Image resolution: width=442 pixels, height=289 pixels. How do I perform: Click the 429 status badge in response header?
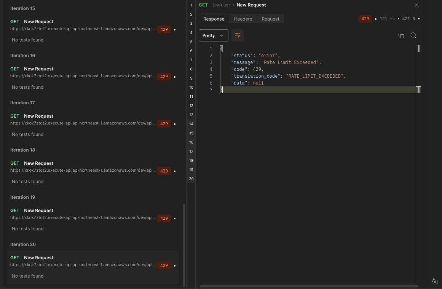tap(365, 19)
